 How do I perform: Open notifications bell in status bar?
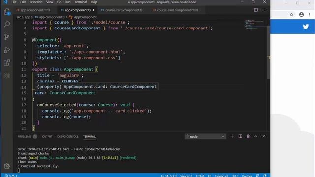(x=265, y=176)
